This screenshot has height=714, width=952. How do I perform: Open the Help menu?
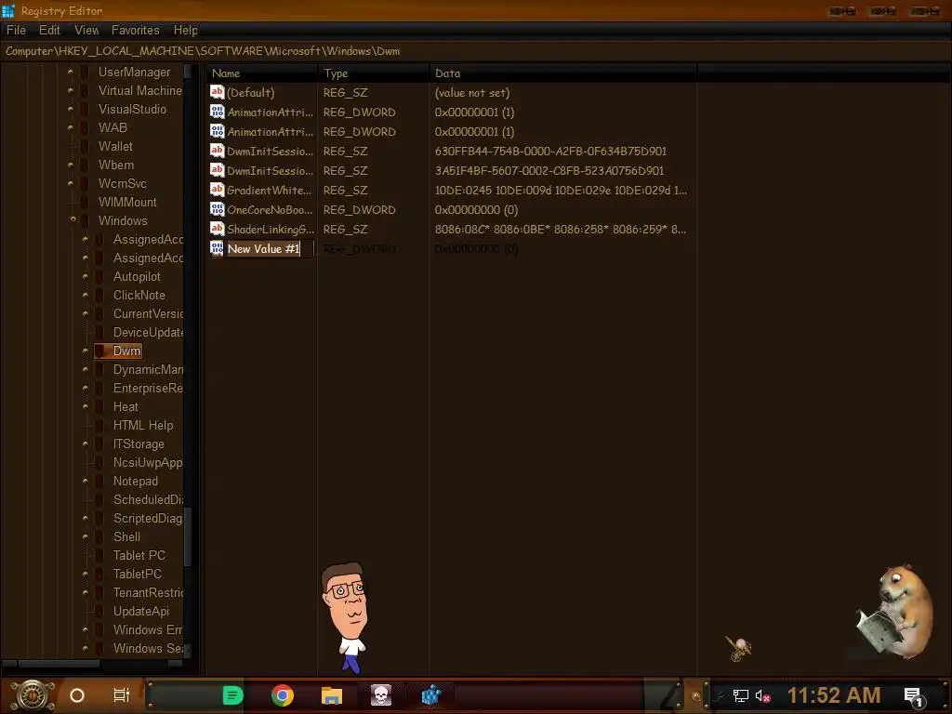coord(185,30)
